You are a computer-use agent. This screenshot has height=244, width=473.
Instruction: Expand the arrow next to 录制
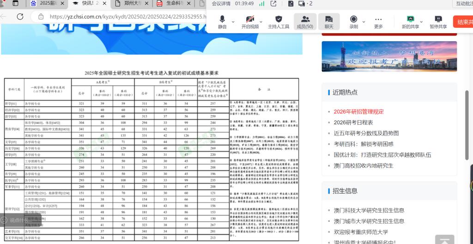coord(364,21)
